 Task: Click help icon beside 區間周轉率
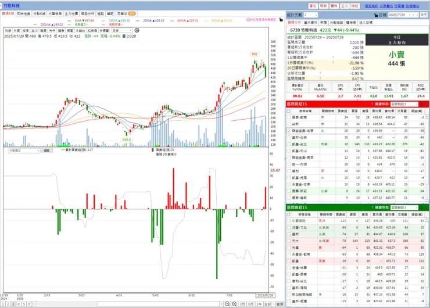pyautogui.click(x=320, y=78)
